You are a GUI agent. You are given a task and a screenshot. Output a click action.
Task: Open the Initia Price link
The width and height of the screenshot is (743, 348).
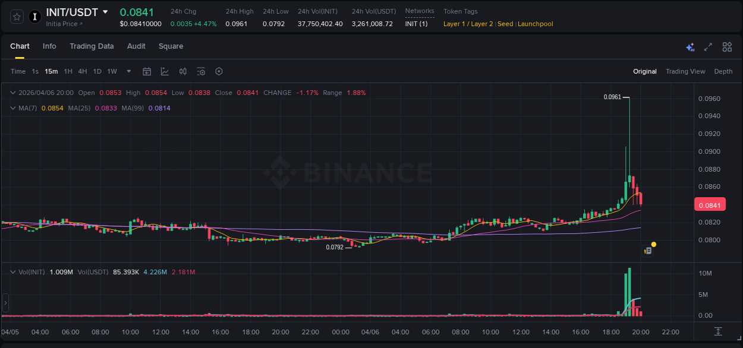coord(65,24)
